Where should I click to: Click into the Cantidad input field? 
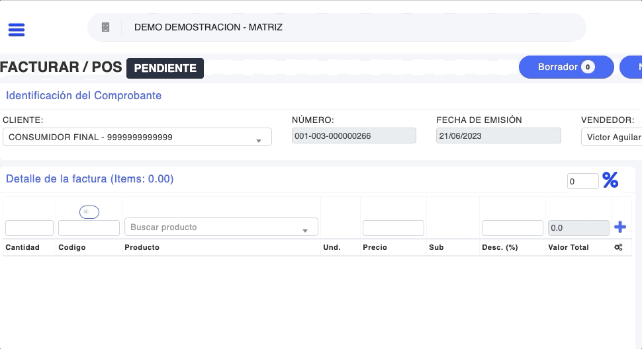coord(29,228)
